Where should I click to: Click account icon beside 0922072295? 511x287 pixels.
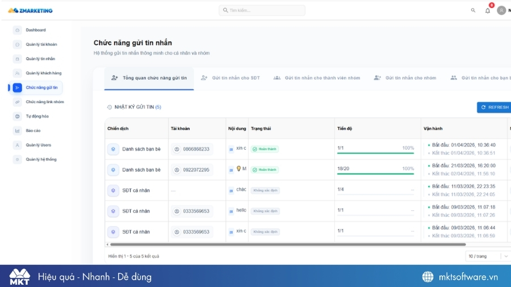point(177,170)
